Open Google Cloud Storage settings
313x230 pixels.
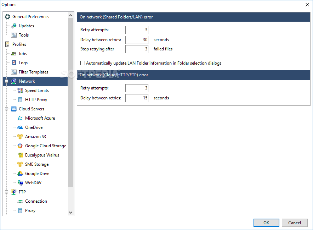coord(46,146)
